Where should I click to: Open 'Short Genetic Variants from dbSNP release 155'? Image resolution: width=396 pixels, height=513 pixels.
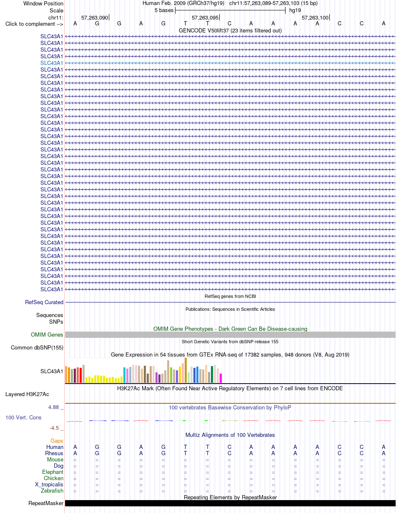[230, 342]
